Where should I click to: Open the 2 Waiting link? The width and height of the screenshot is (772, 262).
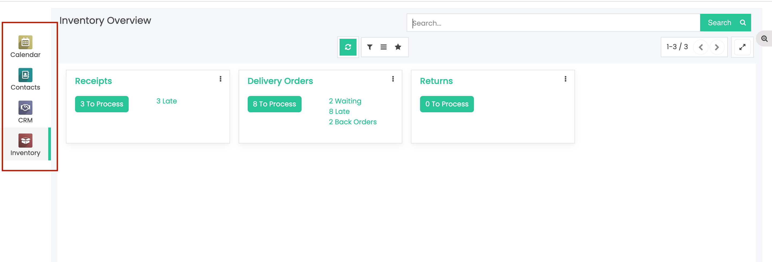pos(345,101)
